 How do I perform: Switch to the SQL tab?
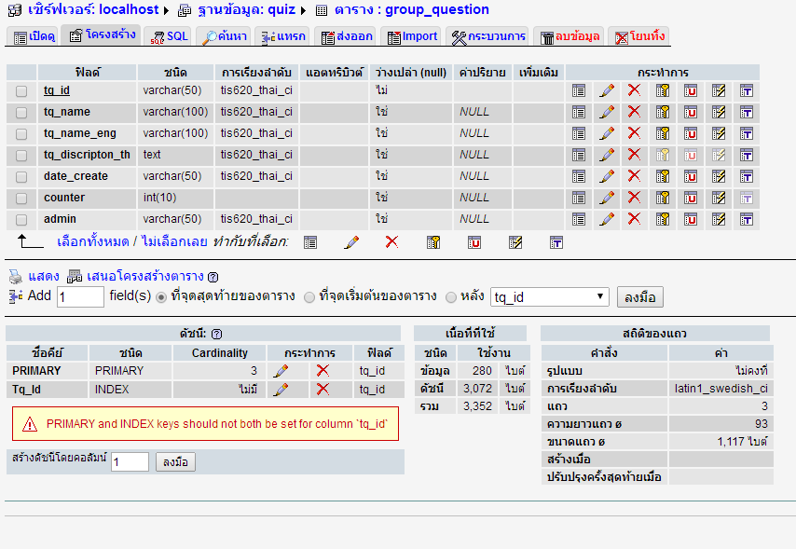171,36
